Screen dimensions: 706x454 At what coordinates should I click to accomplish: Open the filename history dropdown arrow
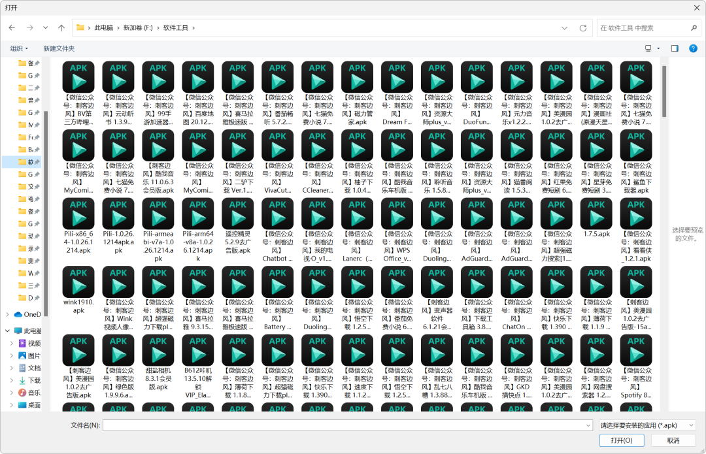588,425
